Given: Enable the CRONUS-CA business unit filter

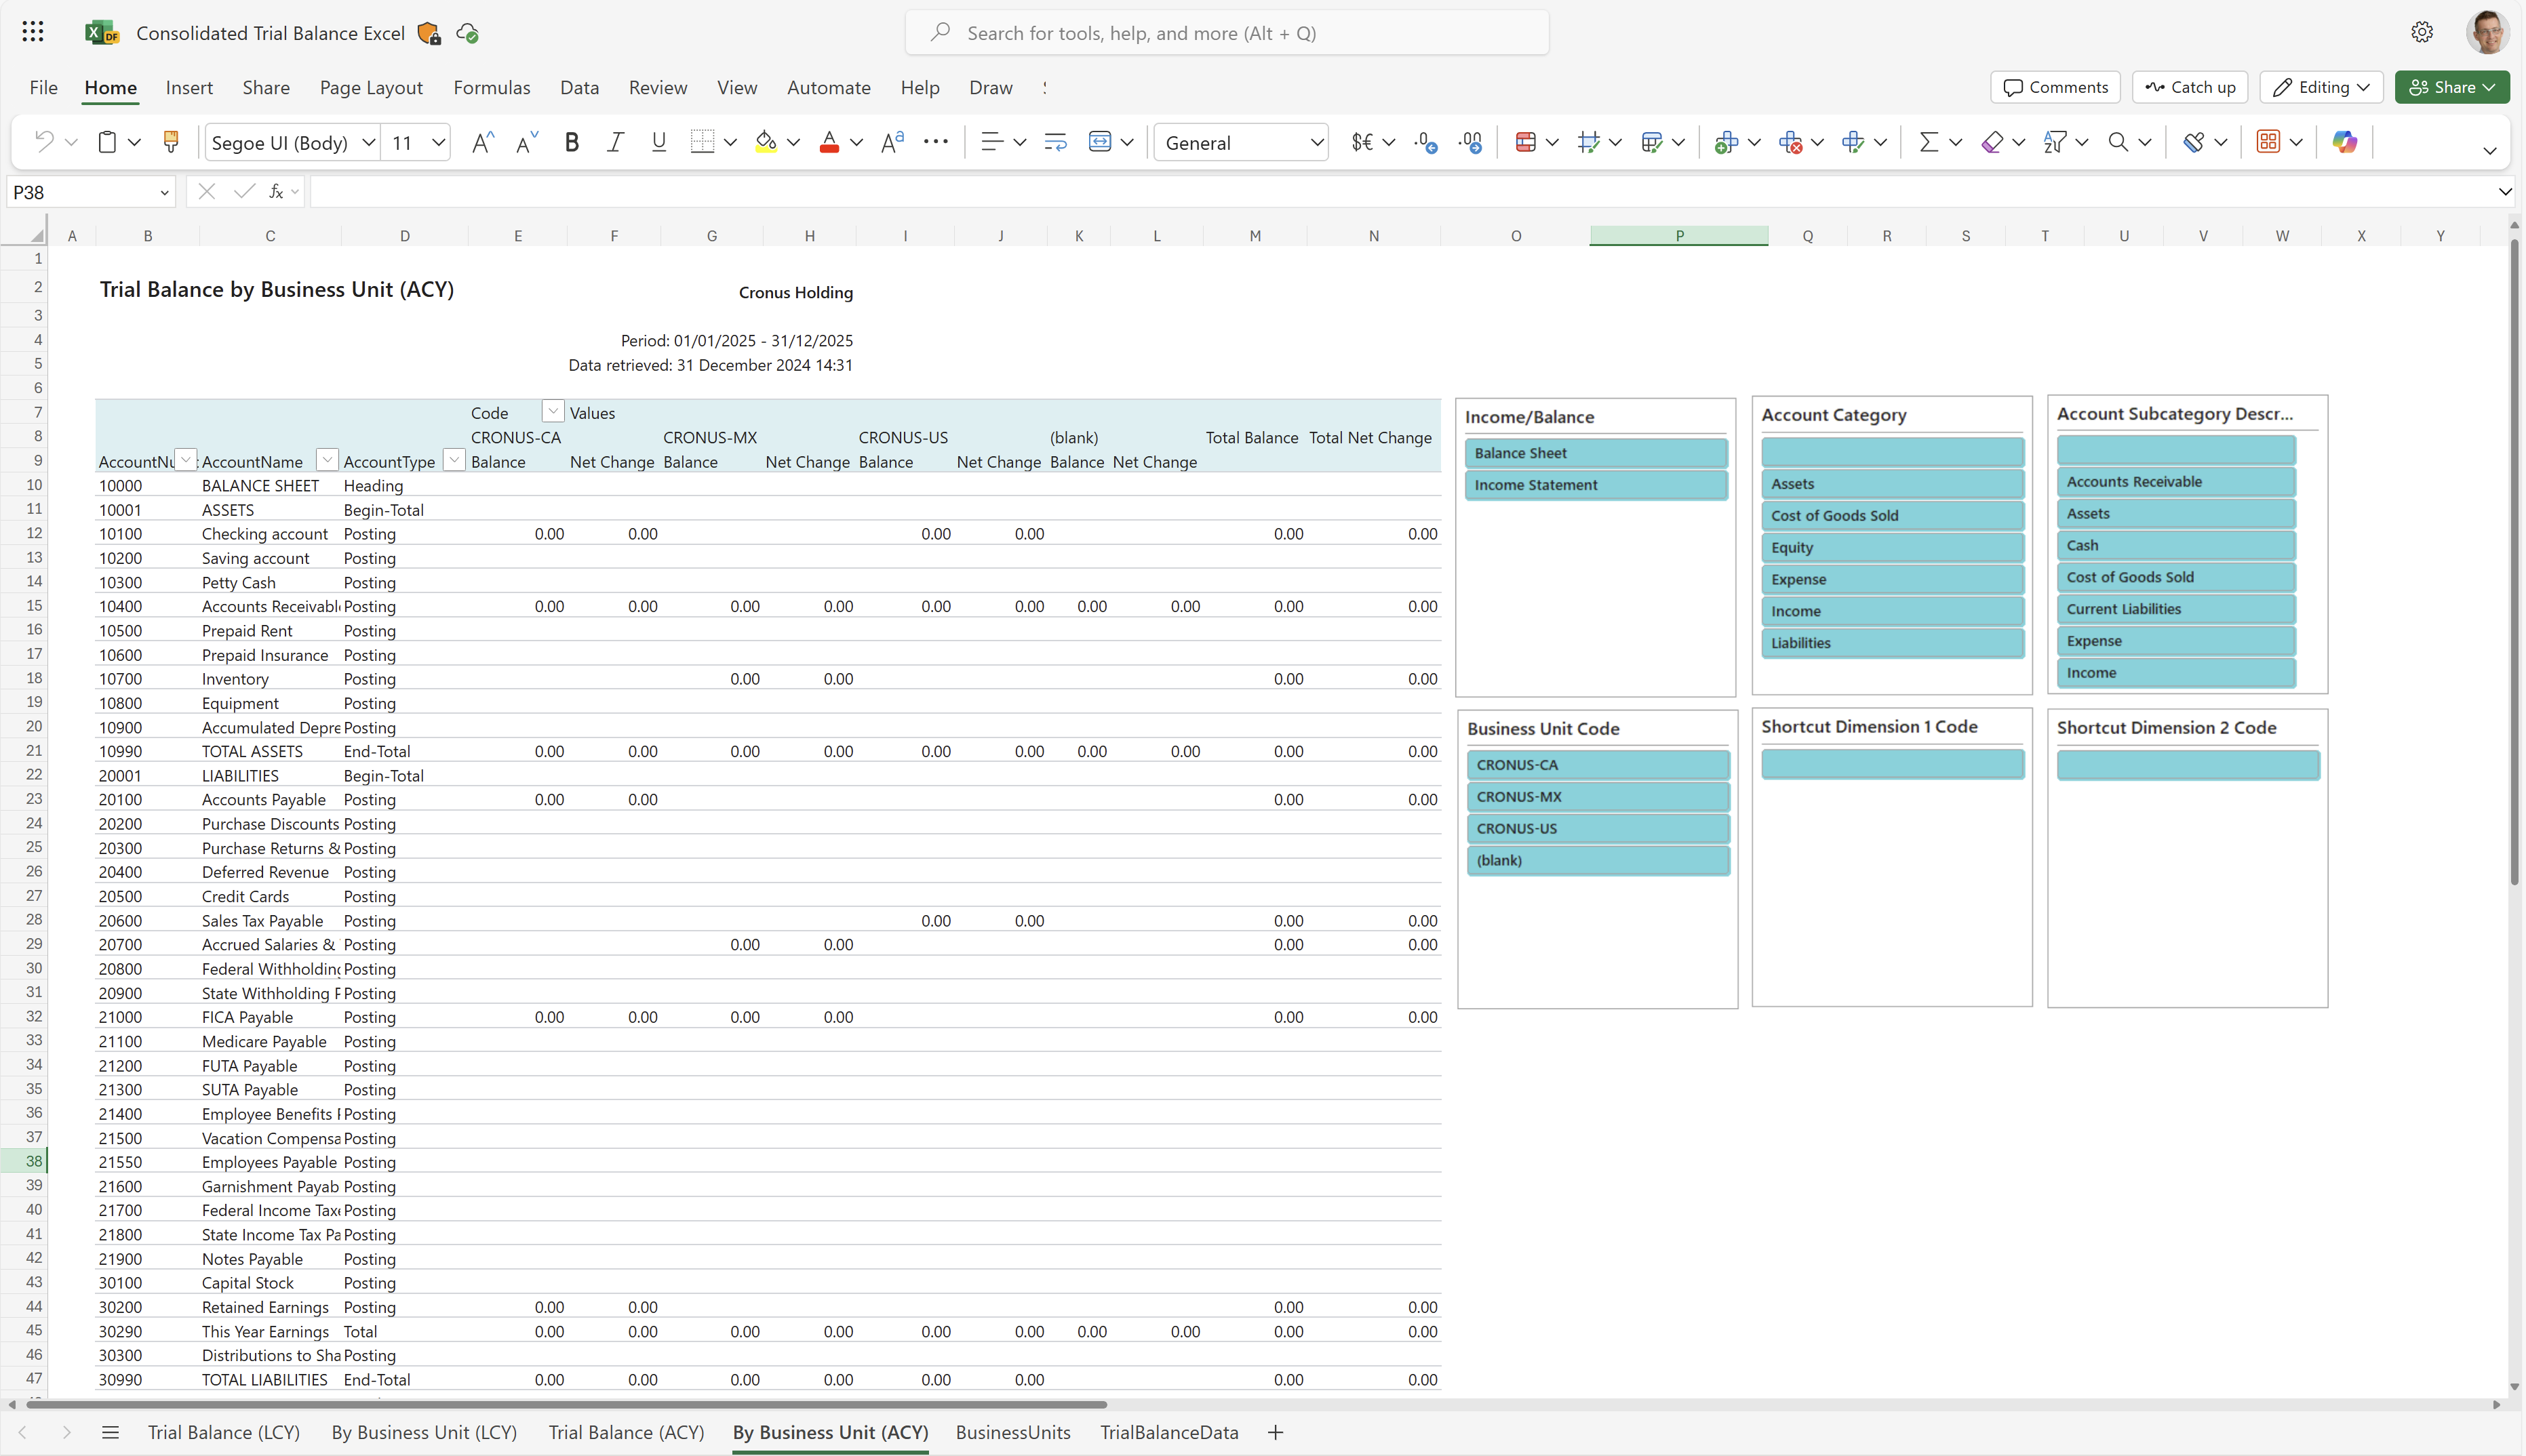Looking at the screenshot, I should pyautogui.click(x=1596, y=765).
